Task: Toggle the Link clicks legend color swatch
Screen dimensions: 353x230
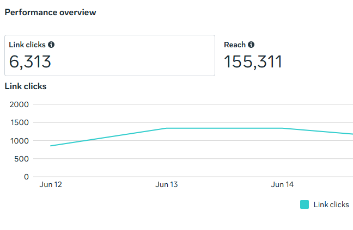Action: click(305, 204)
